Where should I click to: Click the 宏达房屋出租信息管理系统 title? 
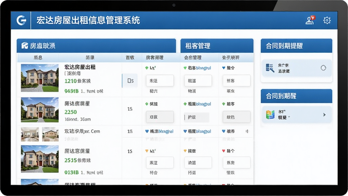pos(88,20)
